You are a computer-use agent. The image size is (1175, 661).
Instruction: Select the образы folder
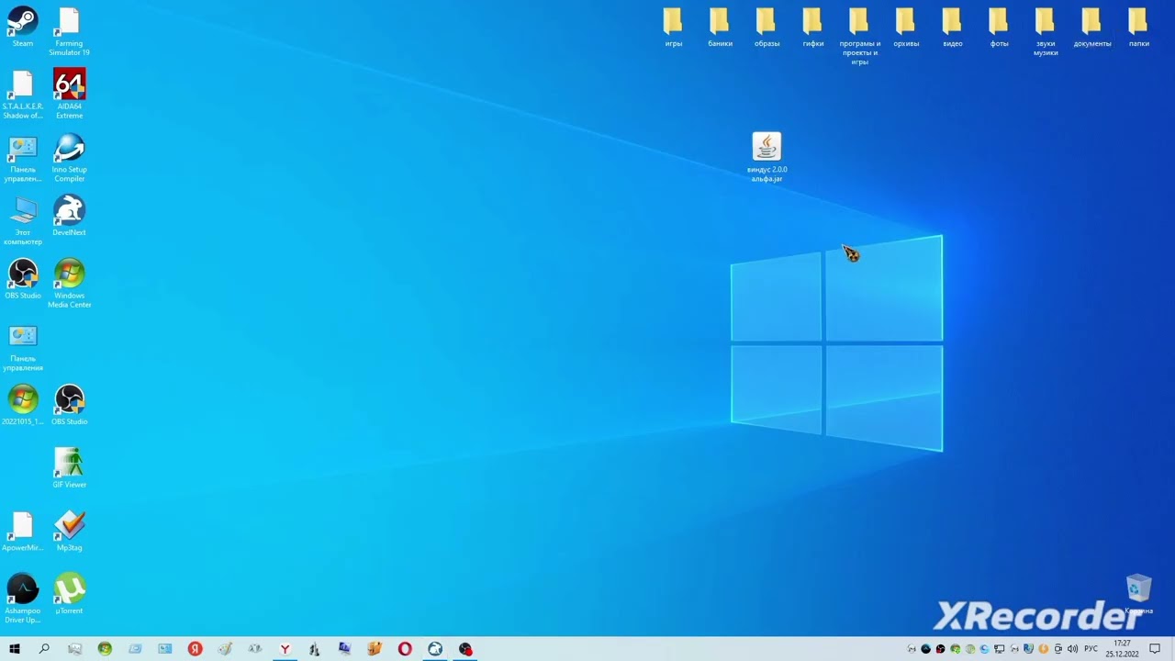pos(767,28)
